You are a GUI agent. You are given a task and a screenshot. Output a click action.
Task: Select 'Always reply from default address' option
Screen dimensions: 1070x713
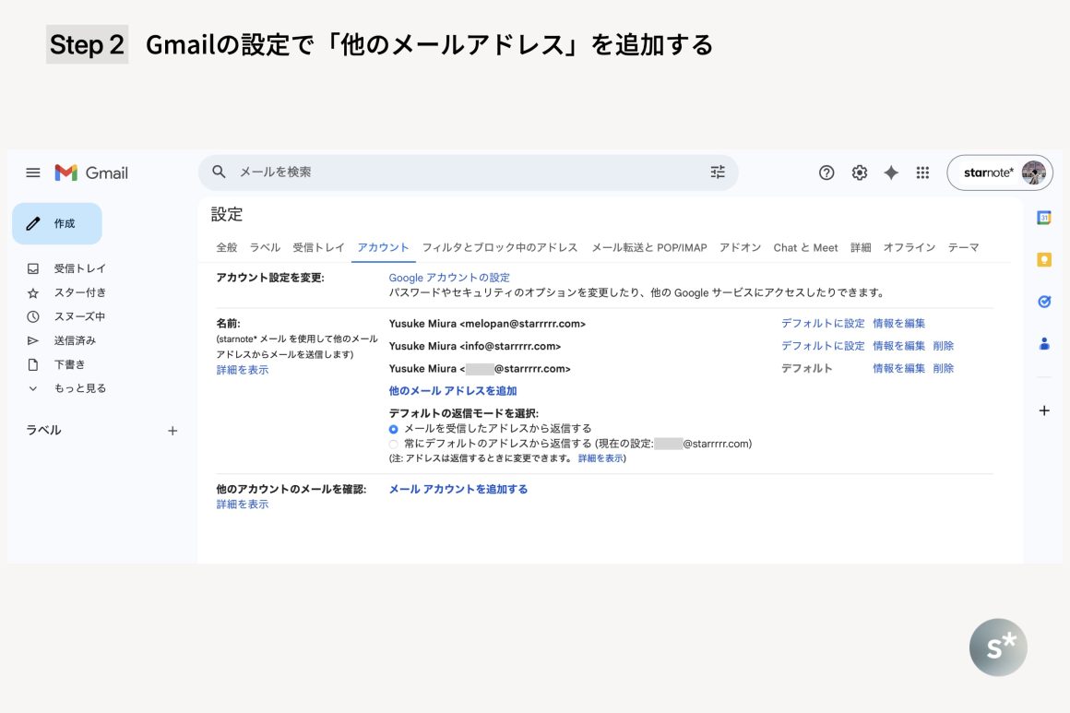[x=394, y=444]
